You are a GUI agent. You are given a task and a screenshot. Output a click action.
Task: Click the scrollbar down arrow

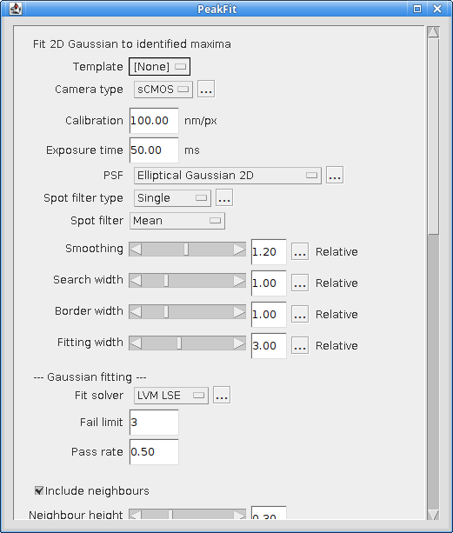(434, 514)
